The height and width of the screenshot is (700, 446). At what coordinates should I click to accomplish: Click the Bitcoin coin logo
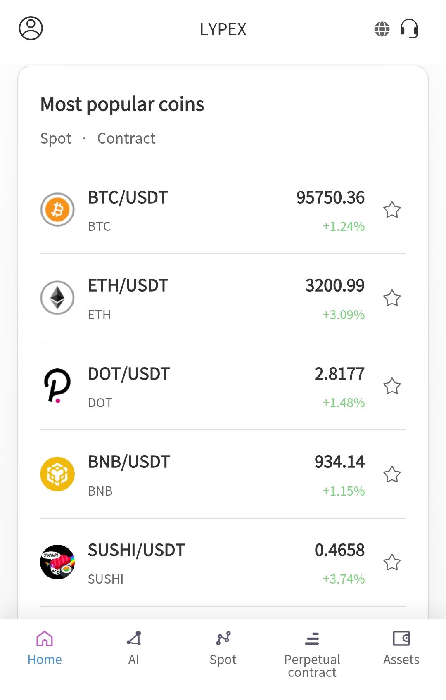[57, 210]
